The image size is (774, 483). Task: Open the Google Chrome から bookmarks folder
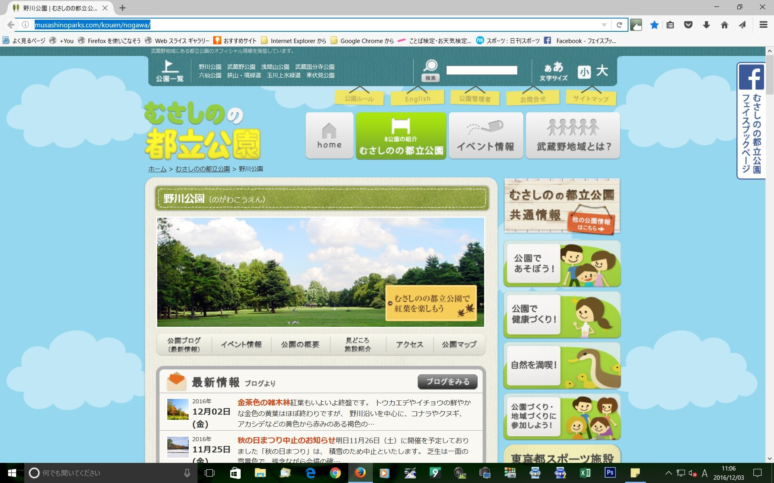(x=362, y=41)
